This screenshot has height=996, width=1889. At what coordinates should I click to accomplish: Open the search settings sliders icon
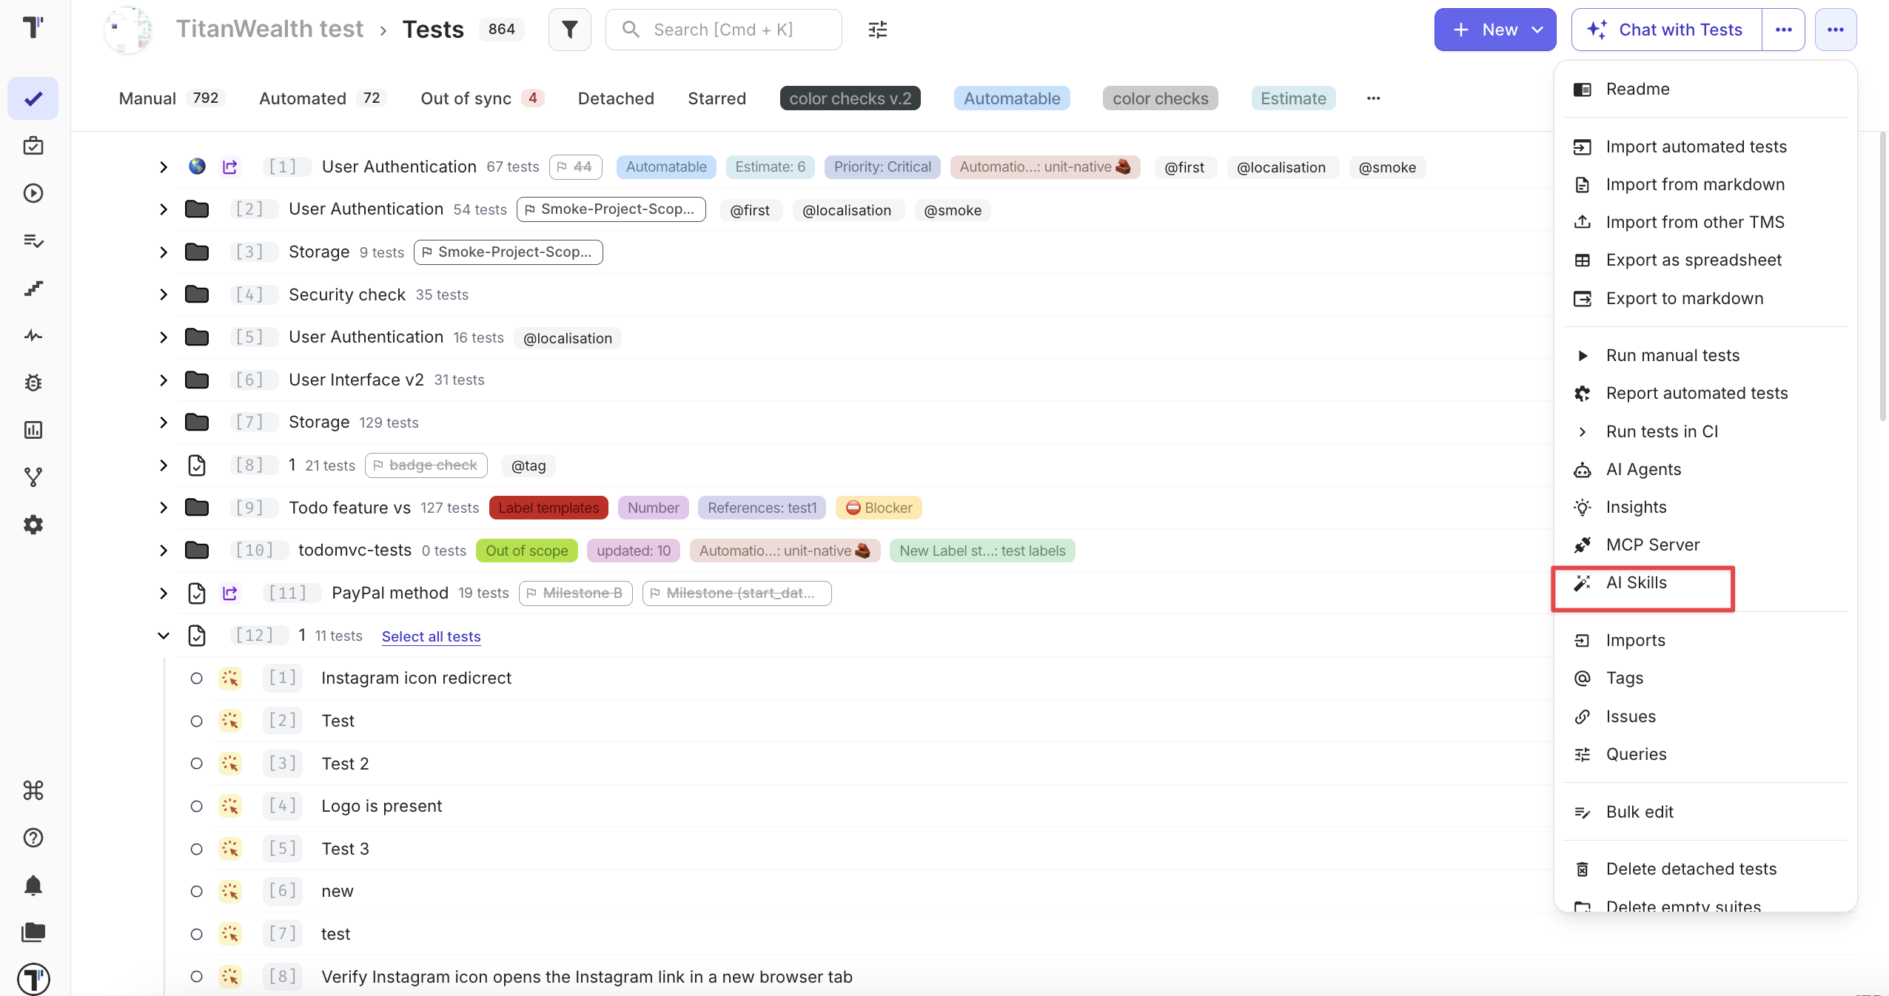[878, 30]
